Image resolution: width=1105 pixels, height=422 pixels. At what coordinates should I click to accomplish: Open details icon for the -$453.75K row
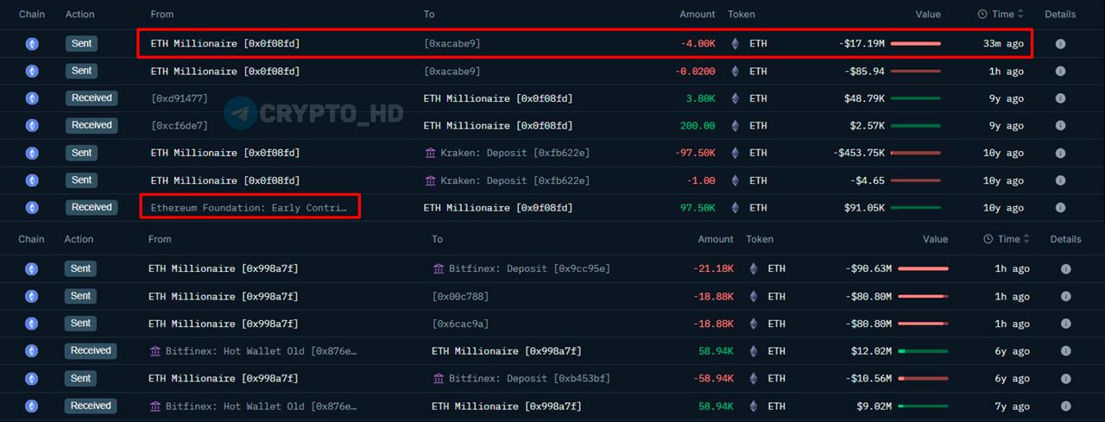pyautogui.click(x=1060, y=153)
